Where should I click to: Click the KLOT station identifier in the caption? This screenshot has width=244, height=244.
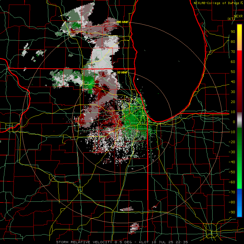tap(145, 242)
